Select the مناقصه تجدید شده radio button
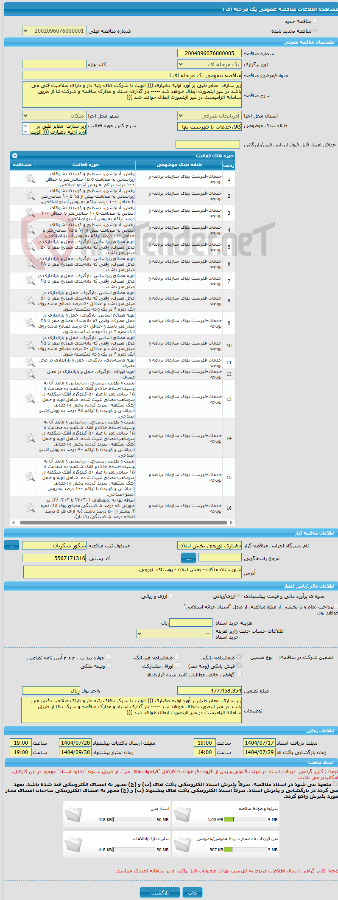338x900 pixels. (315, 31)
